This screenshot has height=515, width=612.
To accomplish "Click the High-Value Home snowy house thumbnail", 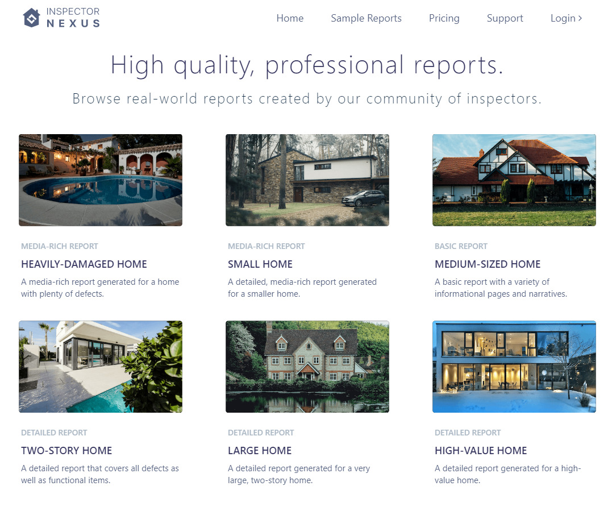I will coord(514,366).
